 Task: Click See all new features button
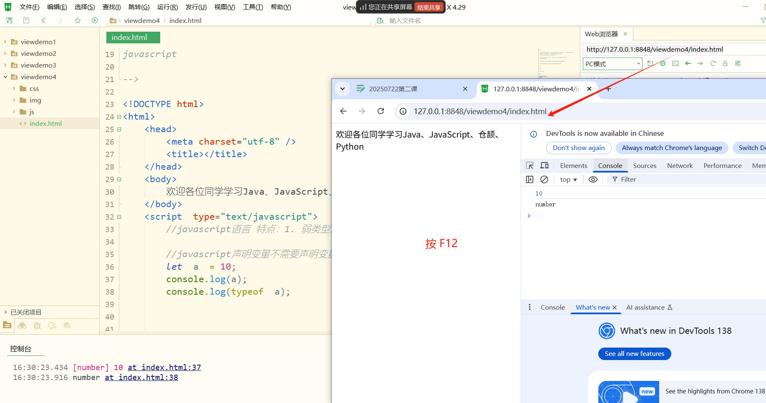pos(635,354)
